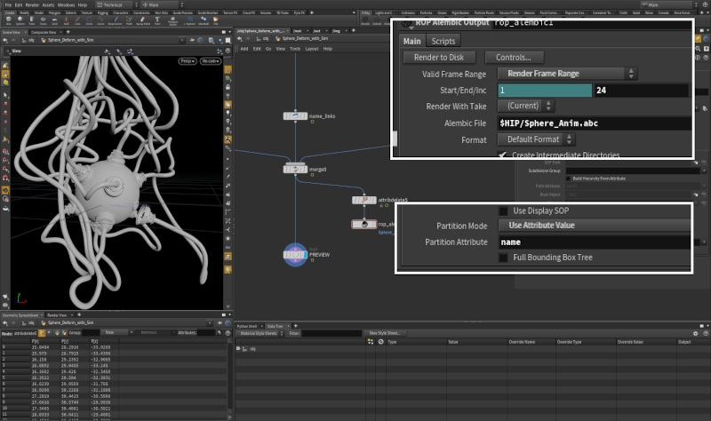Open the Valid Frame Range dropdown
711x421 pixels.
click(566, 74)
